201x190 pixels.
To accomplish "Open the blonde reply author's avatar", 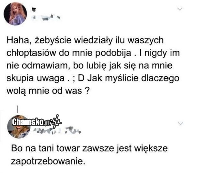I will (19, 127).
